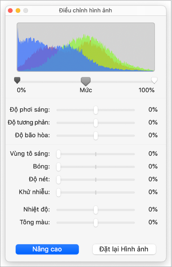The image size is (172, 267).
Task: Click the Độ bão hòa slider knob
Action: coord(96,136)
